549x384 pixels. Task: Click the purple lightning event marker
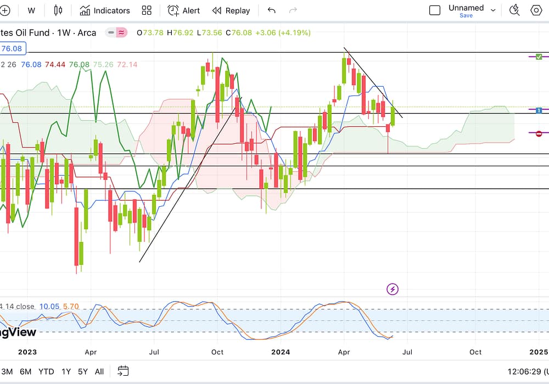coord(393,289)
